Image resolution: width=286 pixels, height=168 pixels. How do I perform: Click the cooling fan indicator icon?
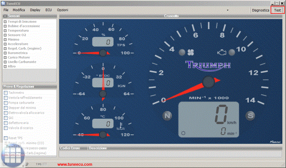(191, 52)
